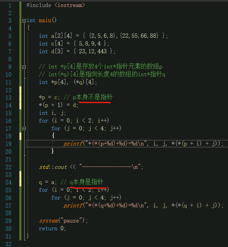Viewport: 228px width, 247px height.
Task: Click line number 19 in the gutter
Action: pos(8,144)
